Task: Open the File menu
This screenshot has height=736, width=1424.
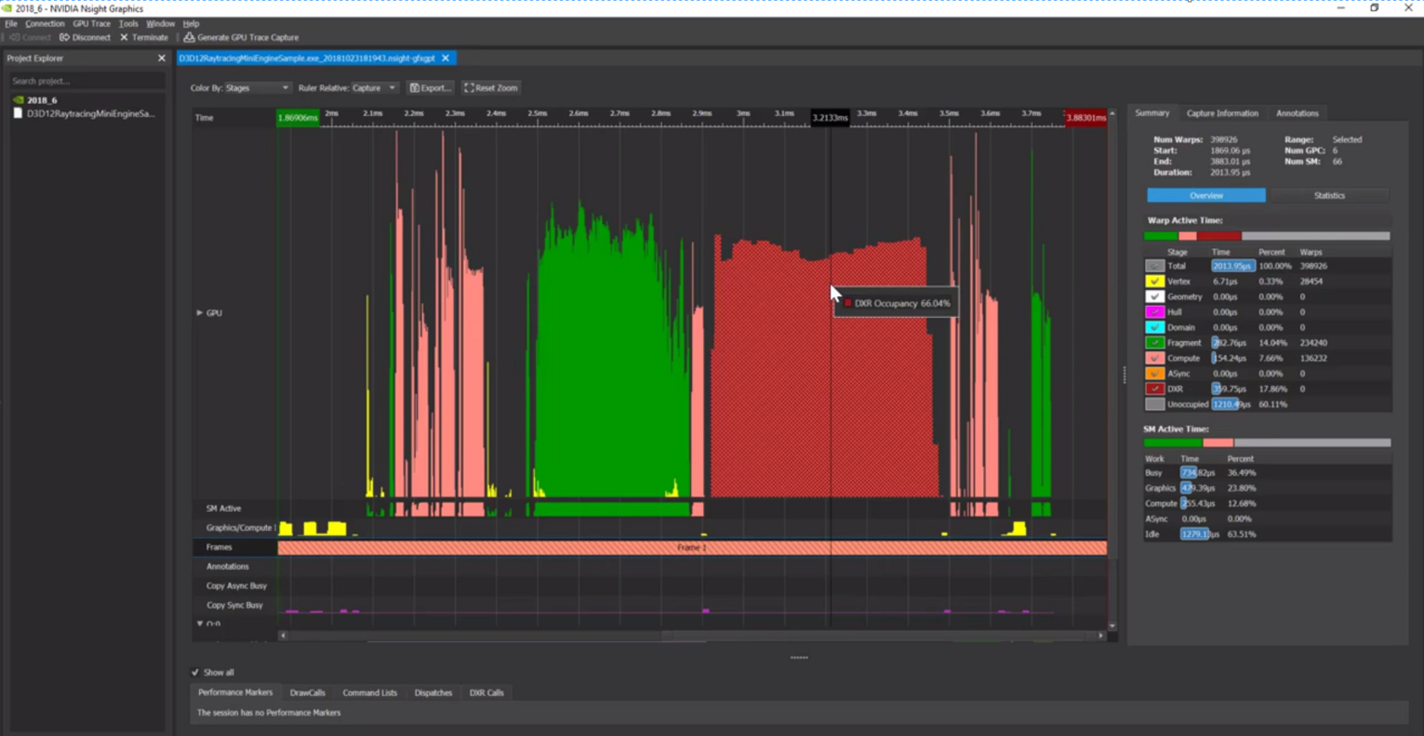Action: tap(11, 23)
